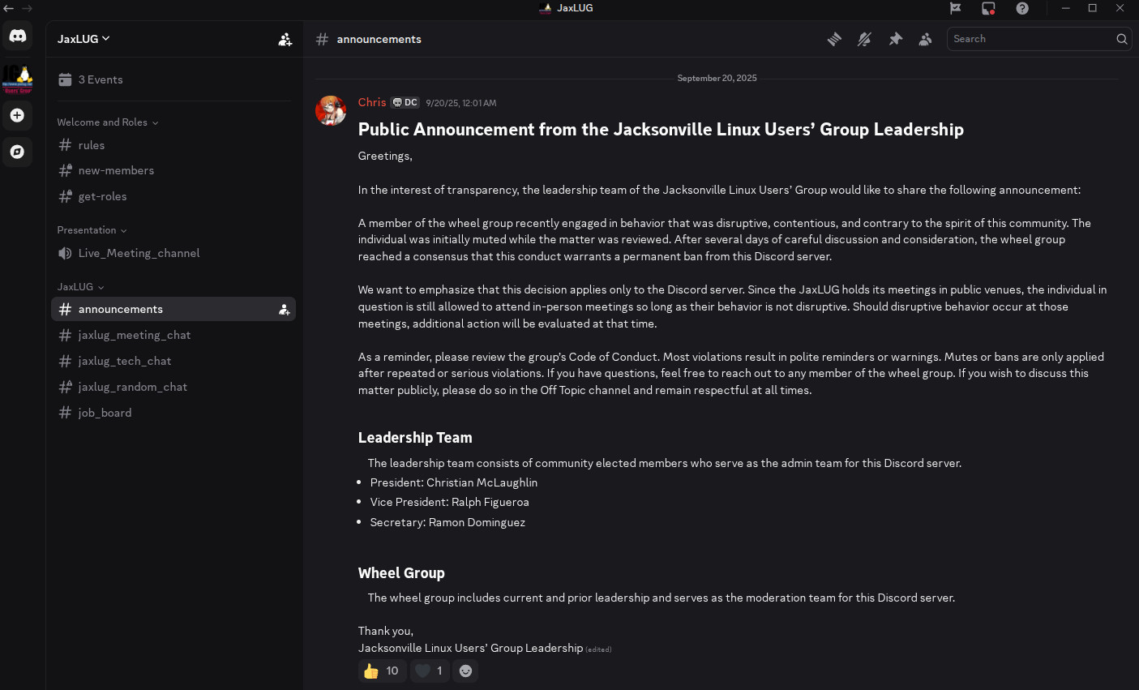The height and width of the screenshot is (690, 1139).
Task: Click the Add a Server plus icon
Action: click(x=17, y=115)
